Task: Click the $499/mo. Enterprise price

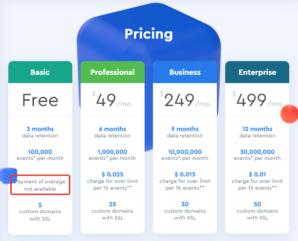Action: coord(258,100)
